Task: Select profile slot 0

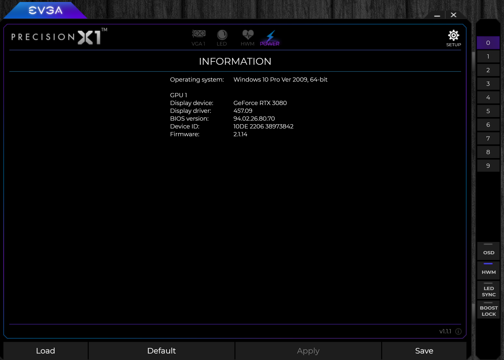Action: 488,43
